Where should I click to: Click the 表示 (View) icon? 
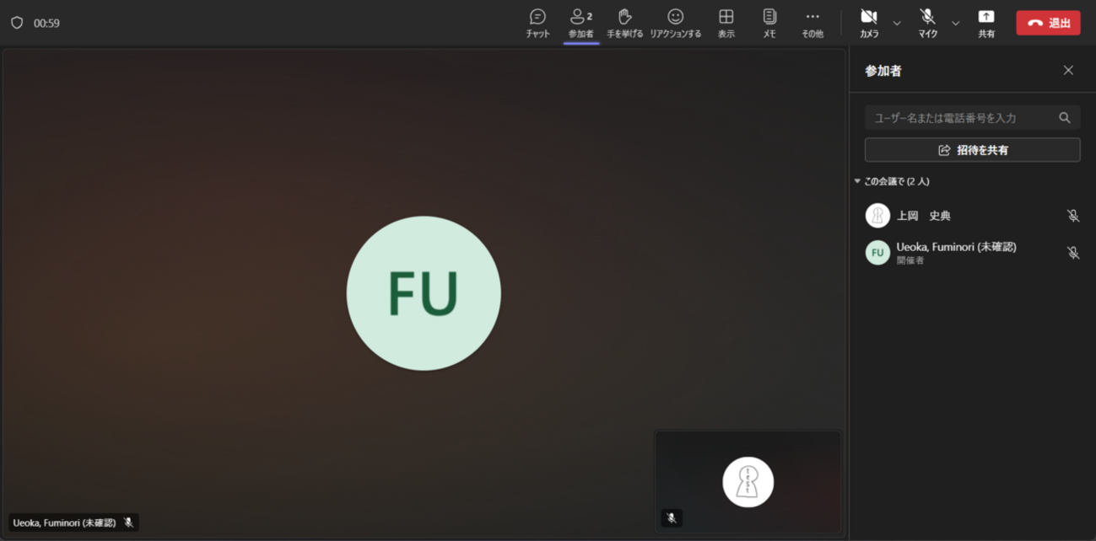(726, 23)
